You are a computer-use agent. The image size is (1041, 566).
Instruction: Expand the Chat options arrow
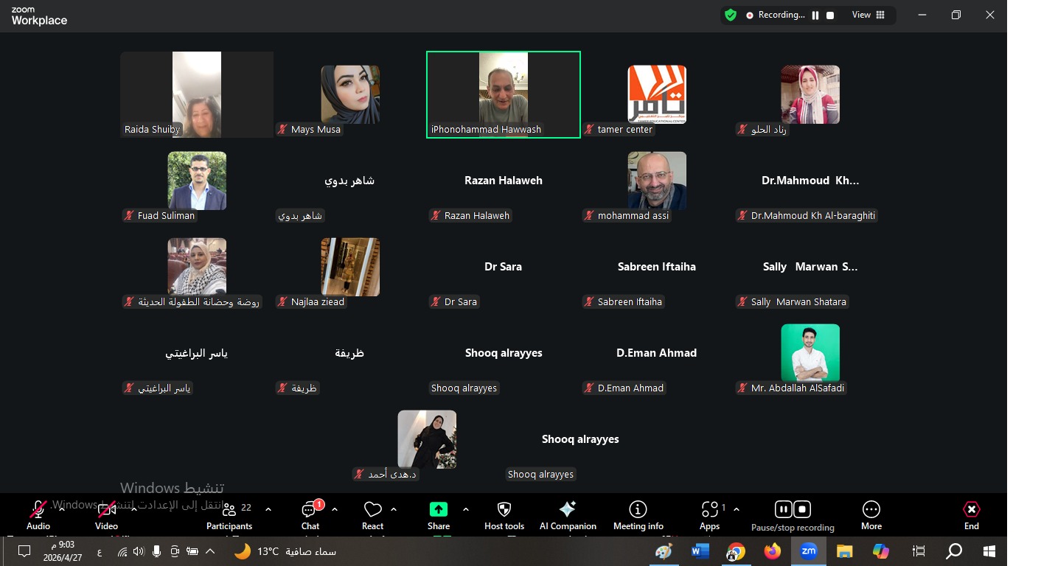(335, 509)
